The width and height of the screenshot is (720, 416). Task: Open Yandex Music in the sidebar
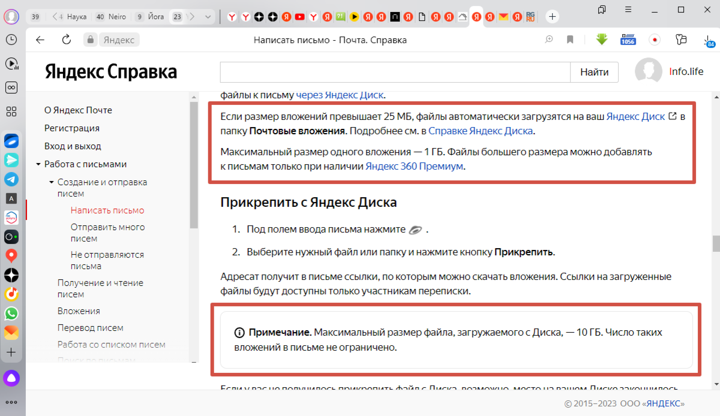point(11,294)
